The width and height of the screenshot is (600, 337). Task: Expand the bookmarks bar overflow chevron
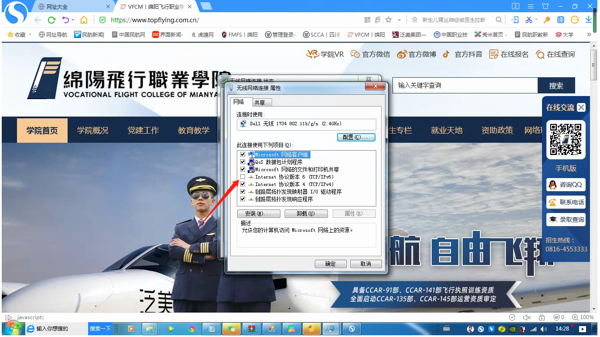(589, 34)
